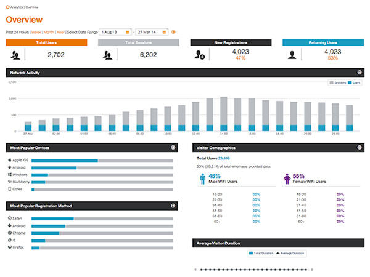Image resolution: width=370 pixels, height=277 pixels.
Task: Expand the Most Popular Devices panel
Action: point(173,148)
